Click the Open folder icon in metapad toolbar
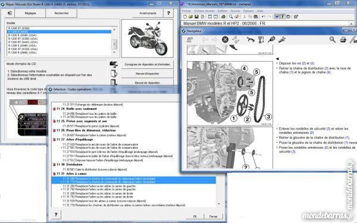Screen dimensions: 357x223 coord(191,17)
